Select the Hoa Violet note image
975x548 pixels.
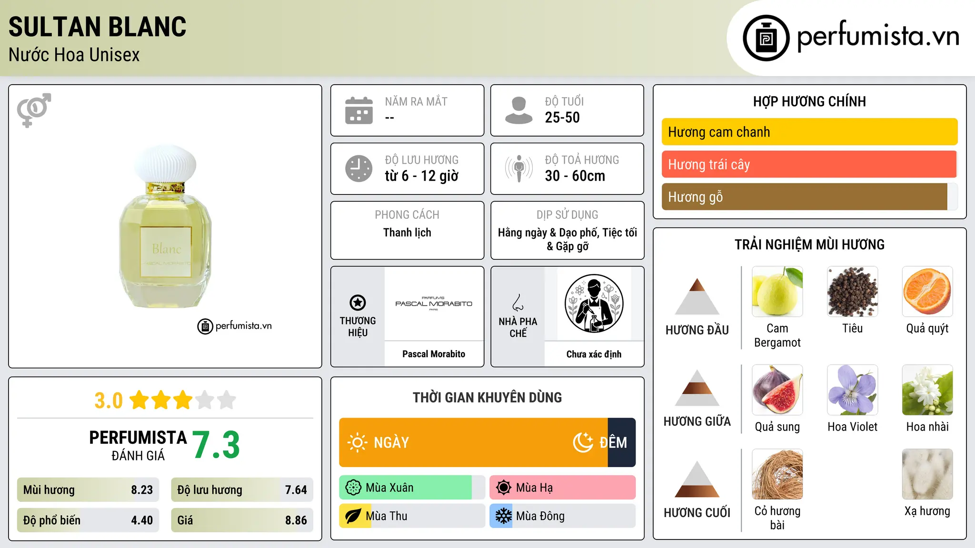pyautogui.click(x=853, y=390)
